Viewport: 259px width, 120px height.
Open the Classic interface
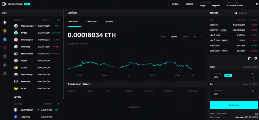pyautogui.click(x=189, y=4)
